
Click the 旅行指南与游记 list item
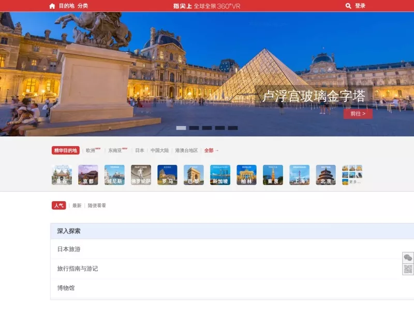pyautogui.click(x=232, y=268)
